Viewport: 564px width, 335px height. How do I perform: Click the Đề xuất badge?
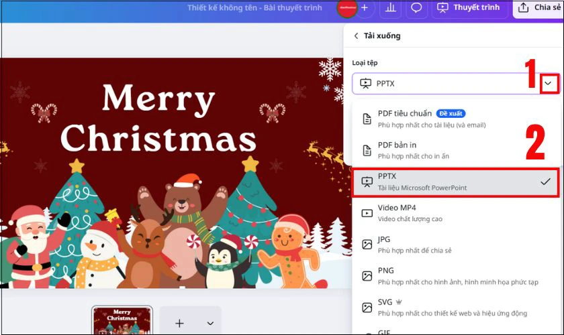pyautogui.click(x=451, y=113)
